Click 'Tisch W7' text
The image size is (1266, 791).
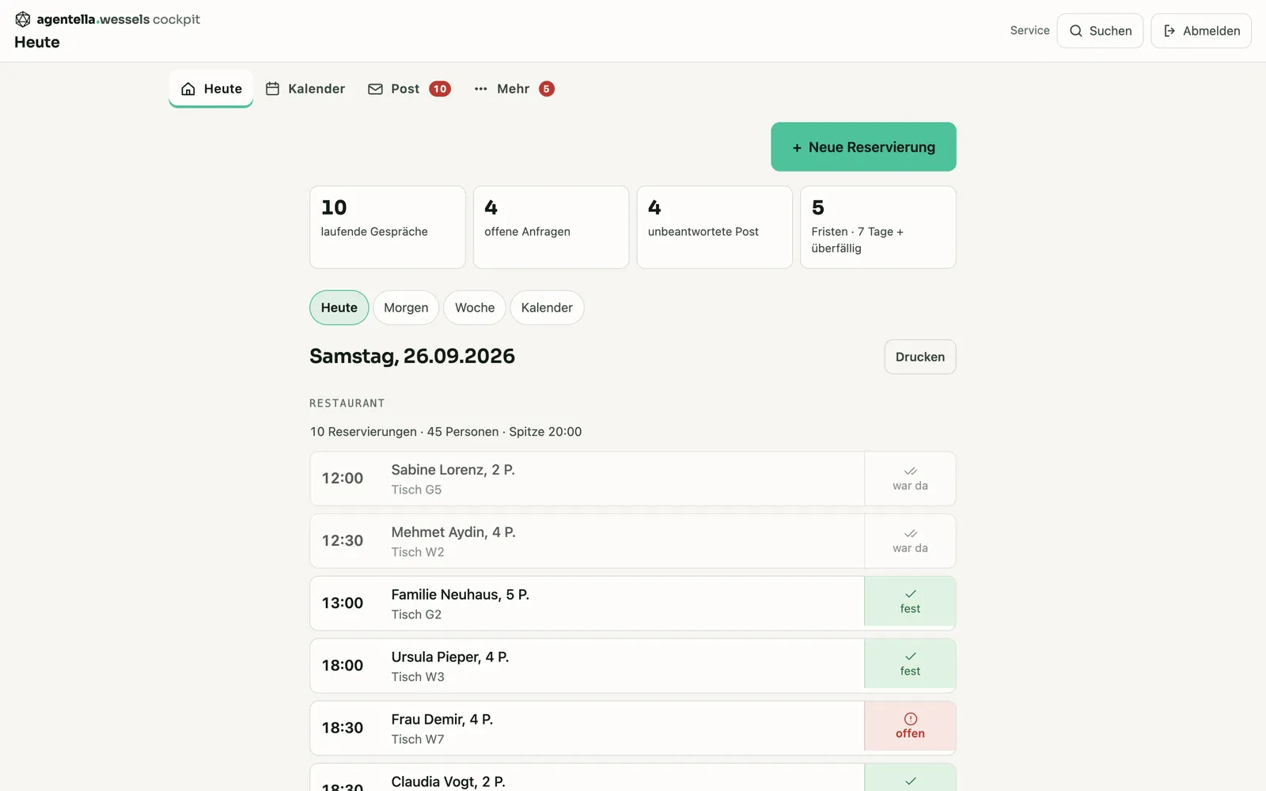(418, 739)
